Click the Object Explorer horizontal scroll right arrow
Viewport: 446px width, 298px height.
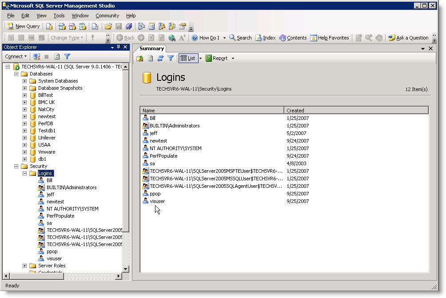click(119, 276)
